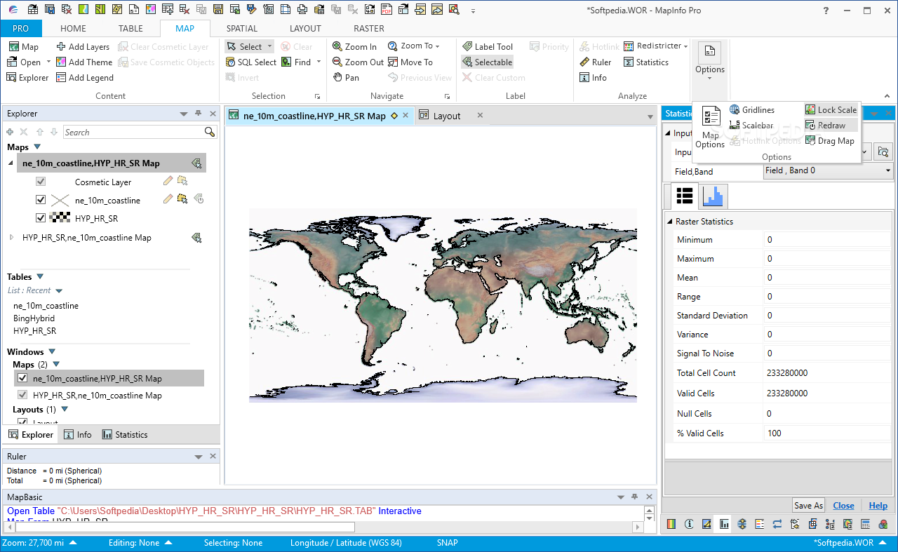
Task: Click the Save As button
Action: [808, 506]
